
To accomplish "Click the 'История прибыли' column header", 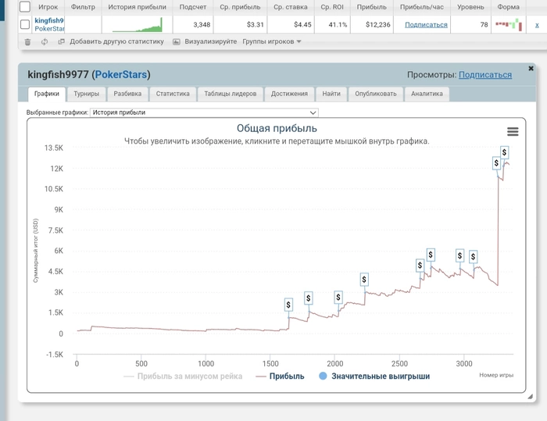I will pos(137,7).
